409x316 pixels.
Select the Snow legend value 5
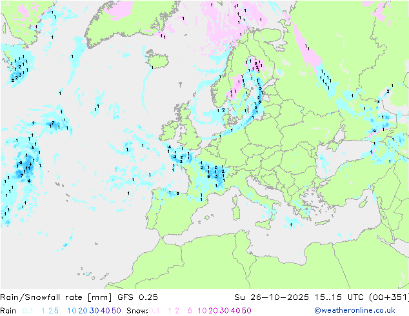tap(190, 311)
